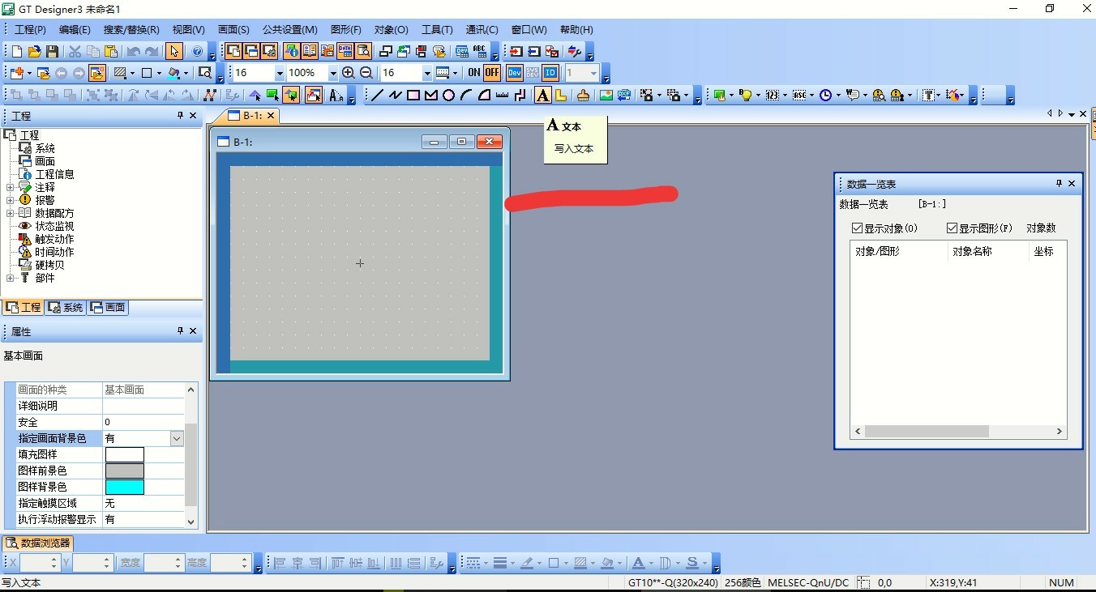The image size is (1096, 592).
Task: Select the Sector drawing tool
Action: click(x=484, y=95)
